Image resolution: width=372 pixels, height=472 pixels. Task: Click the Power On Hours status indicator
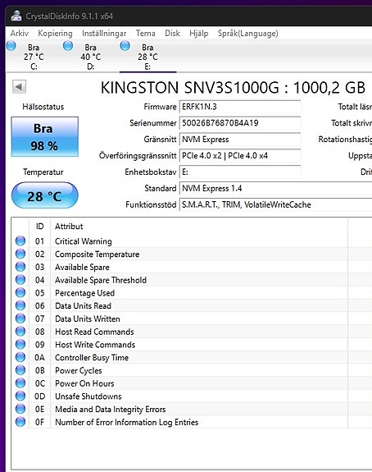click(x=20, y=383)
